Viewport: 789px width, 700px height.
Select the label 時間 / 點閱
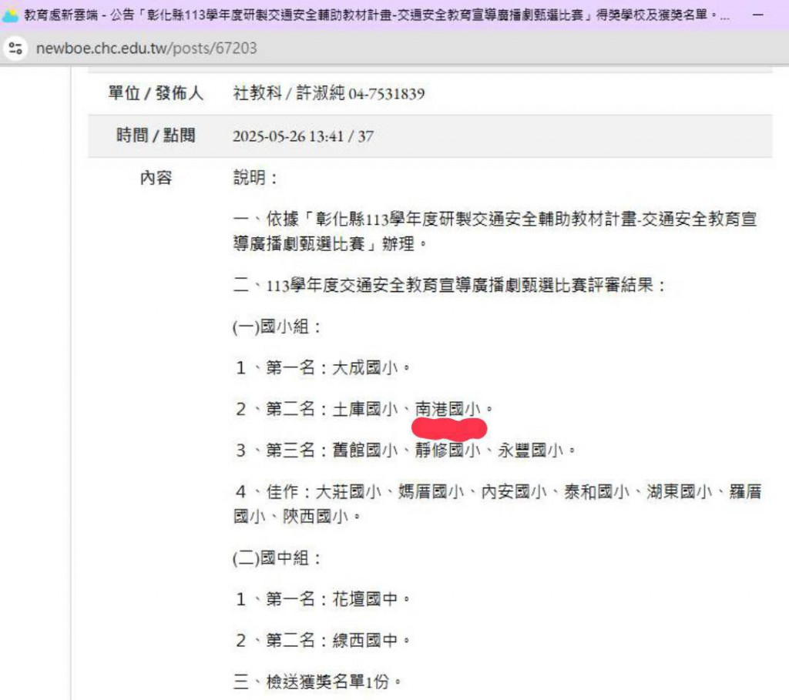[156, 136]
